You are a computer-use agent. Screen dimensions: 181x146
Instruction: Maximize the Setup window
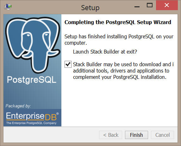click(x=150, y=5)
